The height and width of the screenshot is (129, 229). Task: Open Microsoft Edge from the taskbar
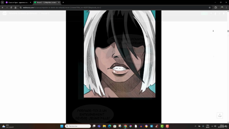109,126
